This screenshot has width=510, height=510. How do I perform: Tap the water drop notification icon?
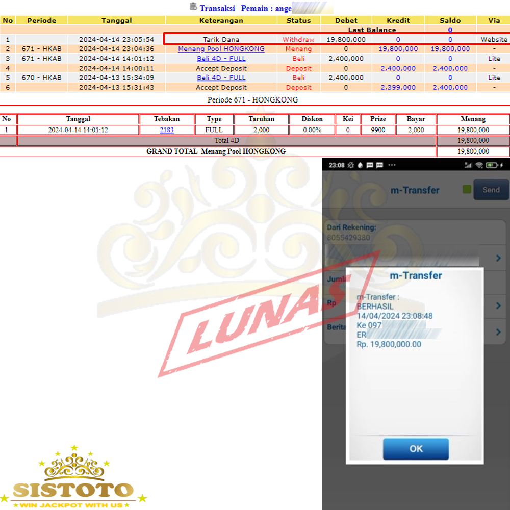(360, 165)
